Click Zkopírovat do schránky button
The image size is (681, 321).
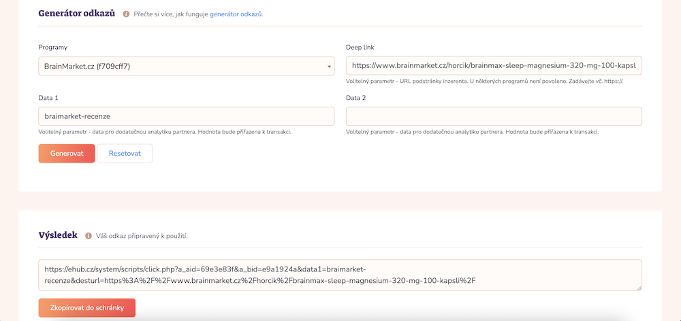pos(87,308)
